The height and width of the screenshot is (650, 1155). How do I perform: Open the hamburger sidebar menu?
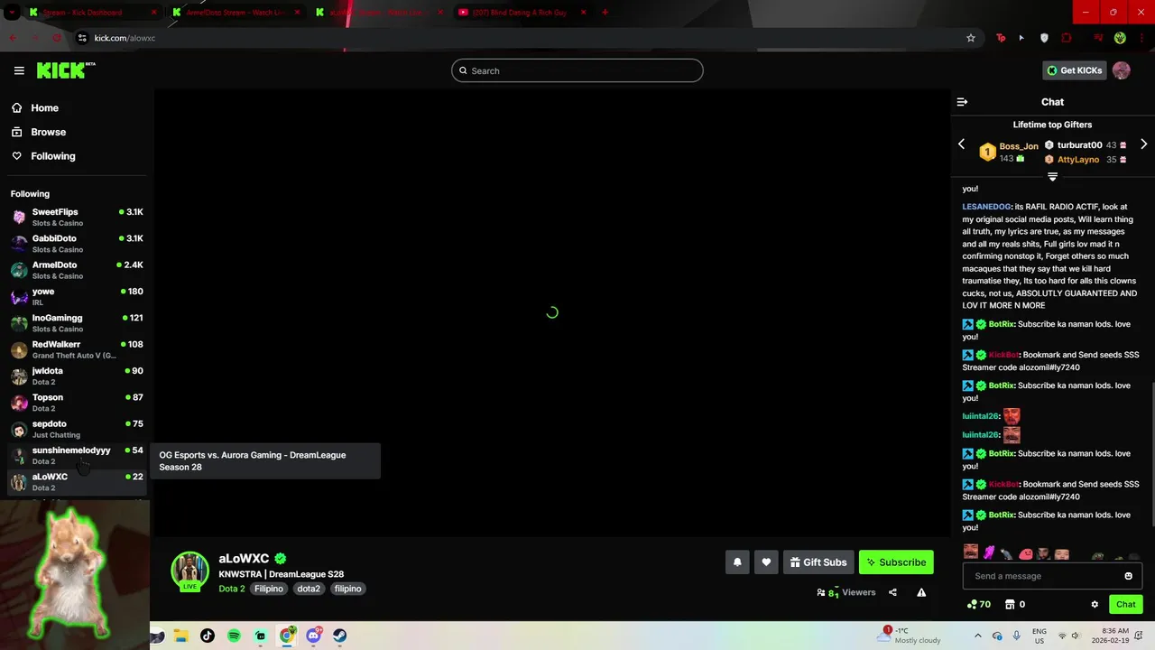coord(19,70)
